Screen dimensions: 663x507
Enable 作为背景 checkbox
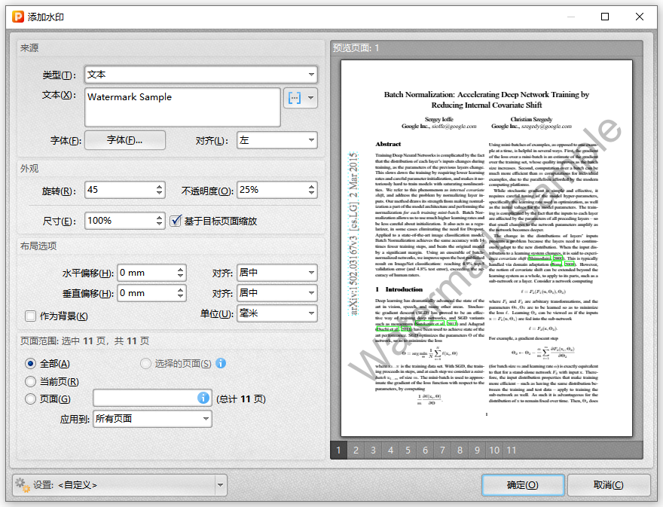(31, 316)
